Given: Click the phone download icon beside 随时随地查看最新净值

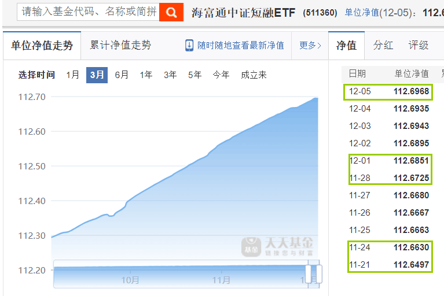Looking at the screenshot, I should pos(189,46).
